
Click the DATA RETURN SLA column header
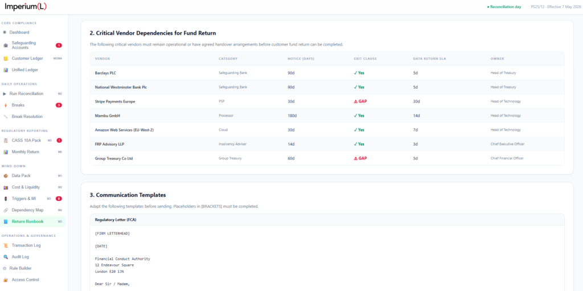click(x=429, y=59)
